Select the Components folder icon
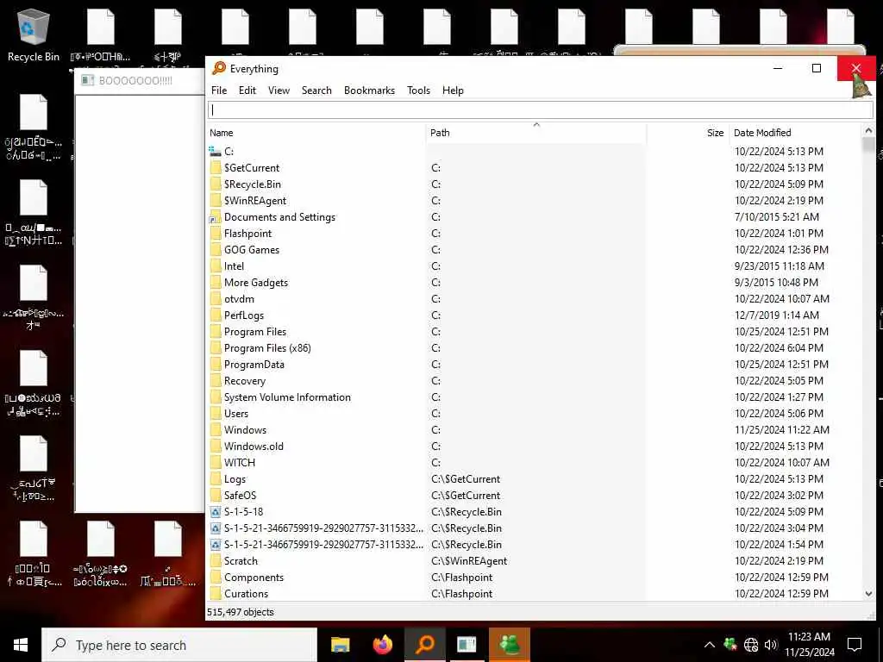Viewport: 883px width, 662px height. pyautogui.click(x=215, y=577)
